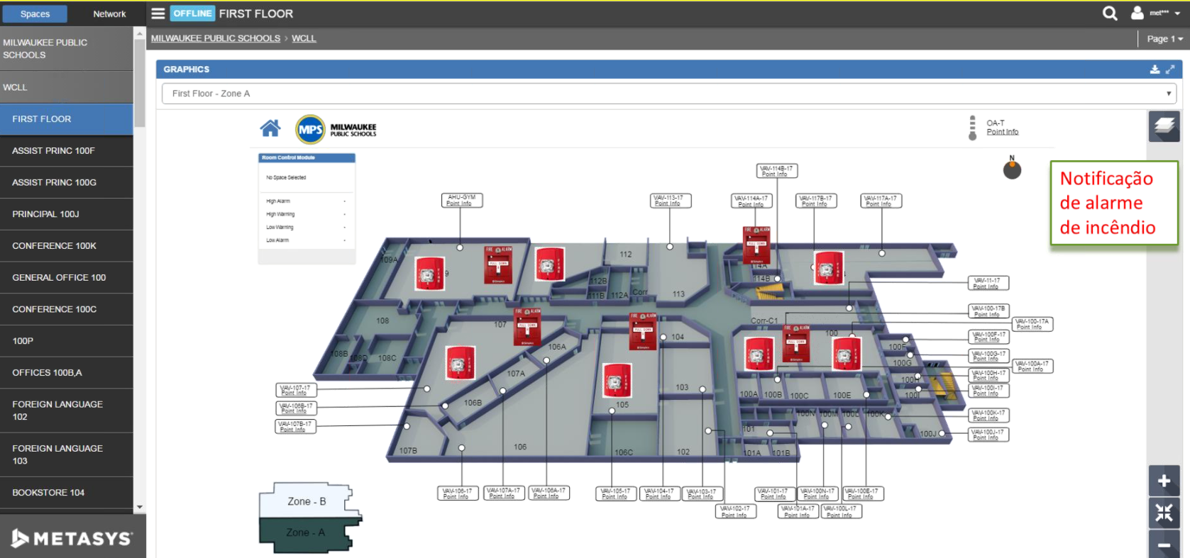Zoom out with the minus button
The image size is (1190, 558).
pos(1164,545)
